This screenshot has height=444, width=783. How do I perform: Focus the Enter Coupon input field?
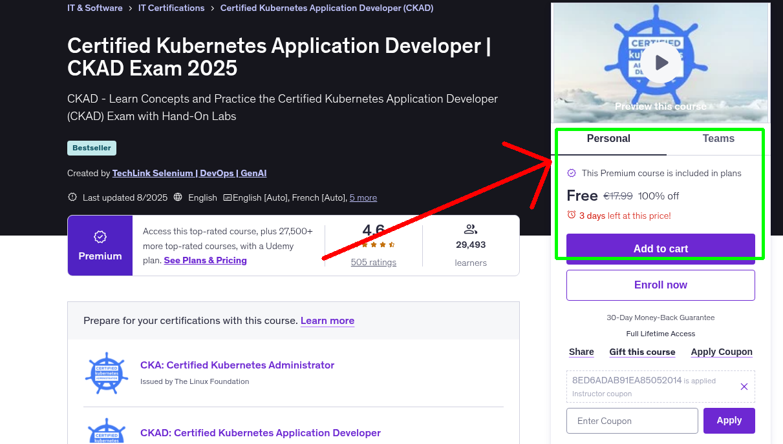632,421
